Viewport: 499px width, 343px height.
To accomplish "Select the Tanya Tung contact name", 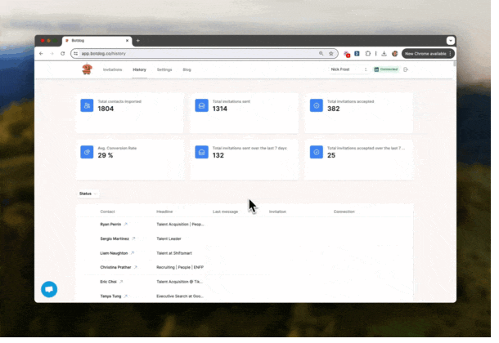I will tap(110, 296).
